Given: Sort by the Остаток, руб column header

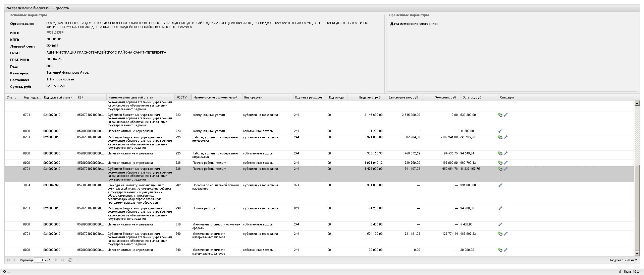Looking at the screenshot, I should point(479,97).
